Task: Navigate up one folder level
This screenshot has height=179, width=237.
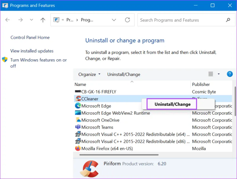Action: coord(42,20)
